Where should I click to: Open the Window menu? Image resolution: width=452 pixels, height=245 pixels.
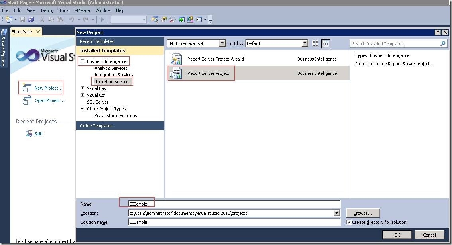(x=103, y=10)
